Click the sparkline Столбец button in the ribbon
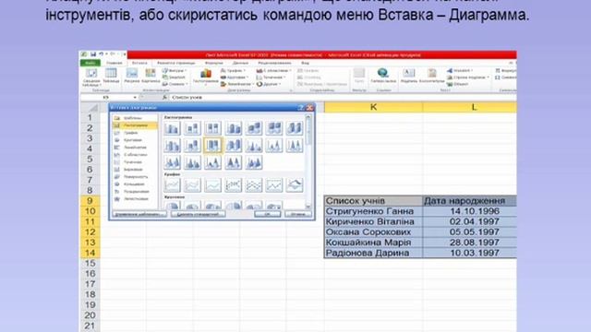The height and width of the screenshot is (332, 591). (309, 77)
